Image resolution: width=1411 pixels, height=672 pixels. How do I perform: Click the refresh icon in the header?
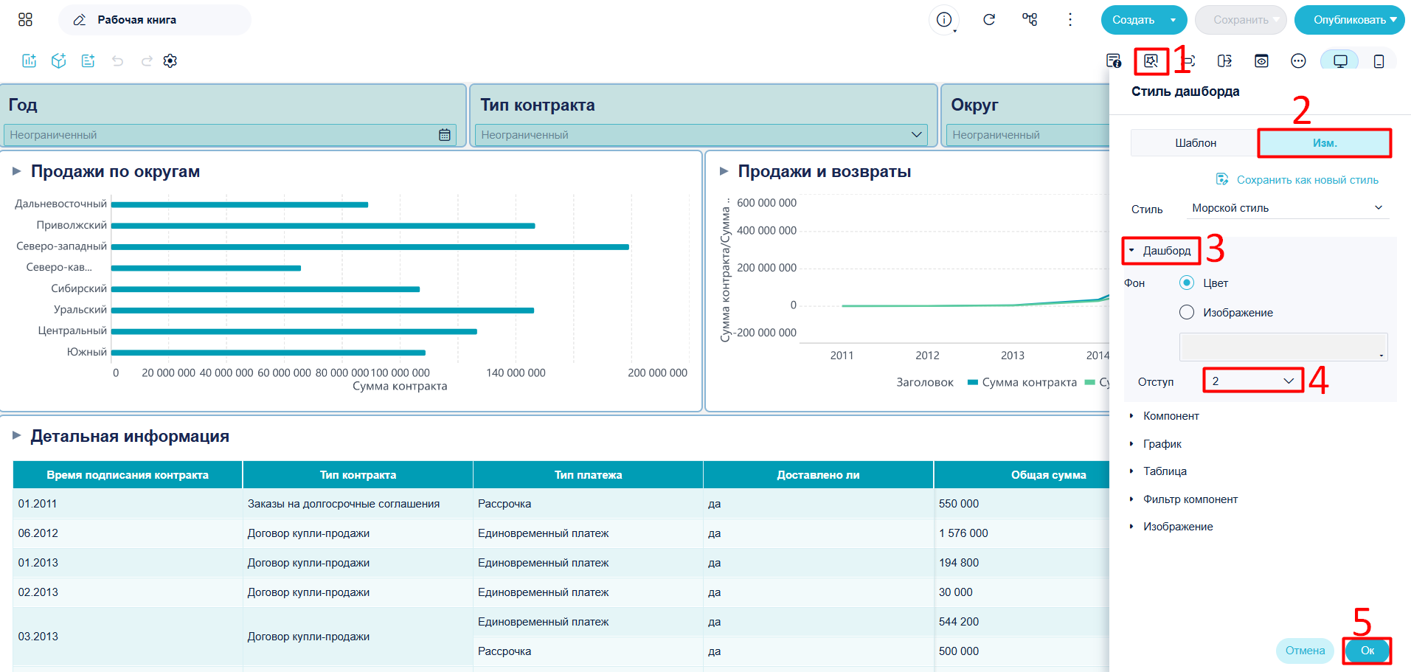tap(989, 20)
